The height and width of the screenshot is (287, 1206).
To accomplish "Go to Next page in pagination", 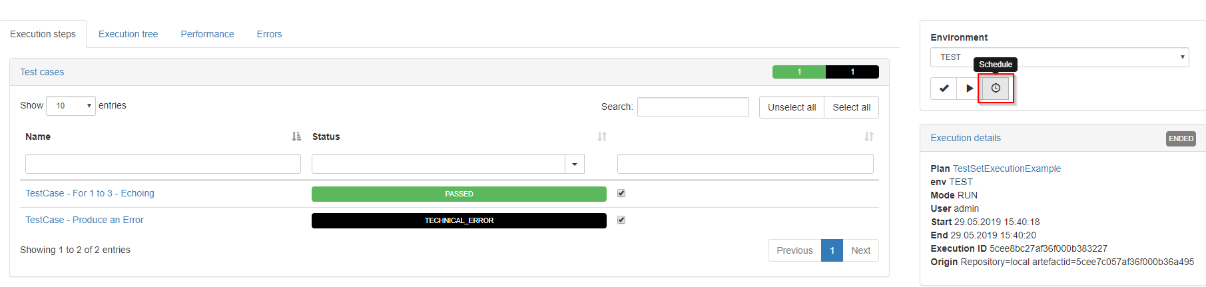I will click(x=861, y=250).
